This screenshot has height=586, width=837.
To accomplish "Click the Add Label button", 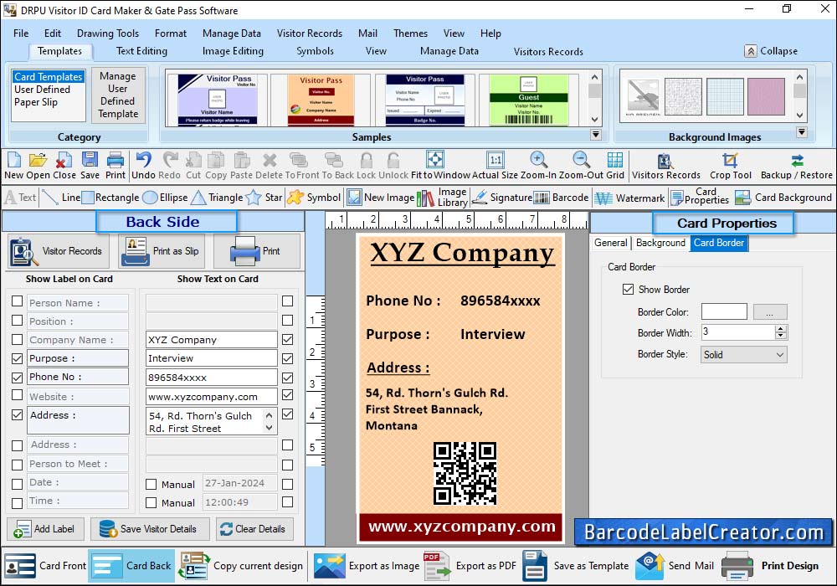I will click(x=45, y=529).
